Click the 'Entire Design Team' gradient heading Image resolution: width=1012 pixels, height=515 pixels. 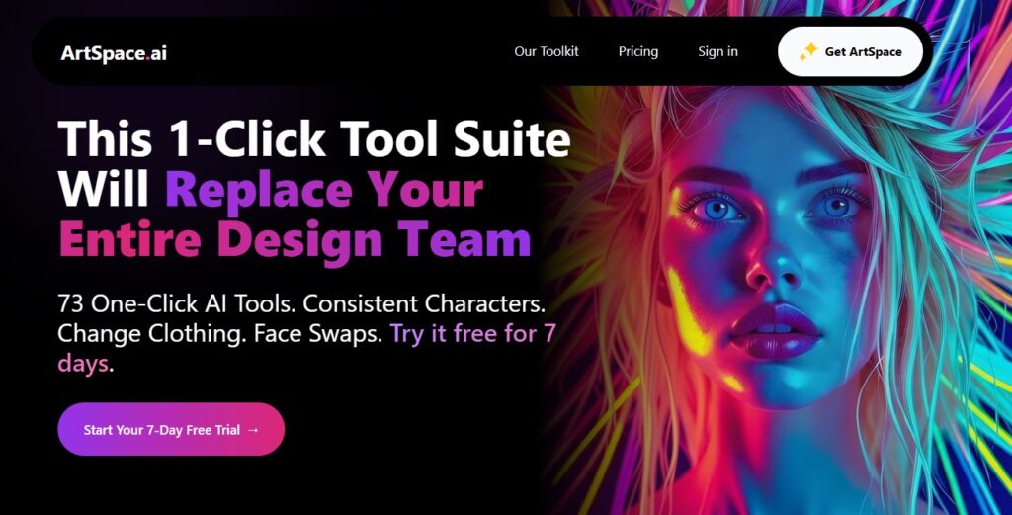coord(295,241)
